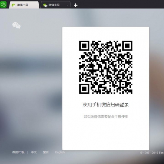Switch language to English
This screenshot has width=164, height=164.
[x=60, y=152]
